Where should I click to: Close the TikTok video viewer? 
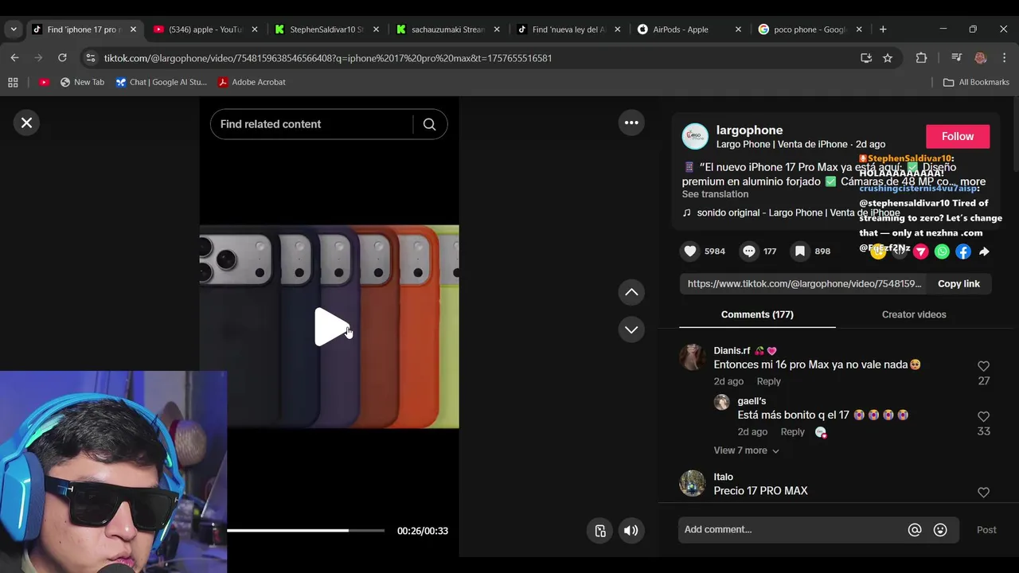[26, 123]
